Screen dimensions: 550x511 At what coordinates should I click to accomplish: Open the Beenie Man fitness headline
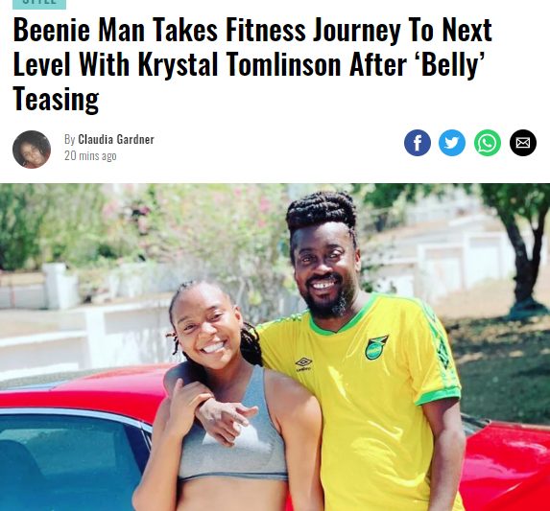[x=252, y=65]
